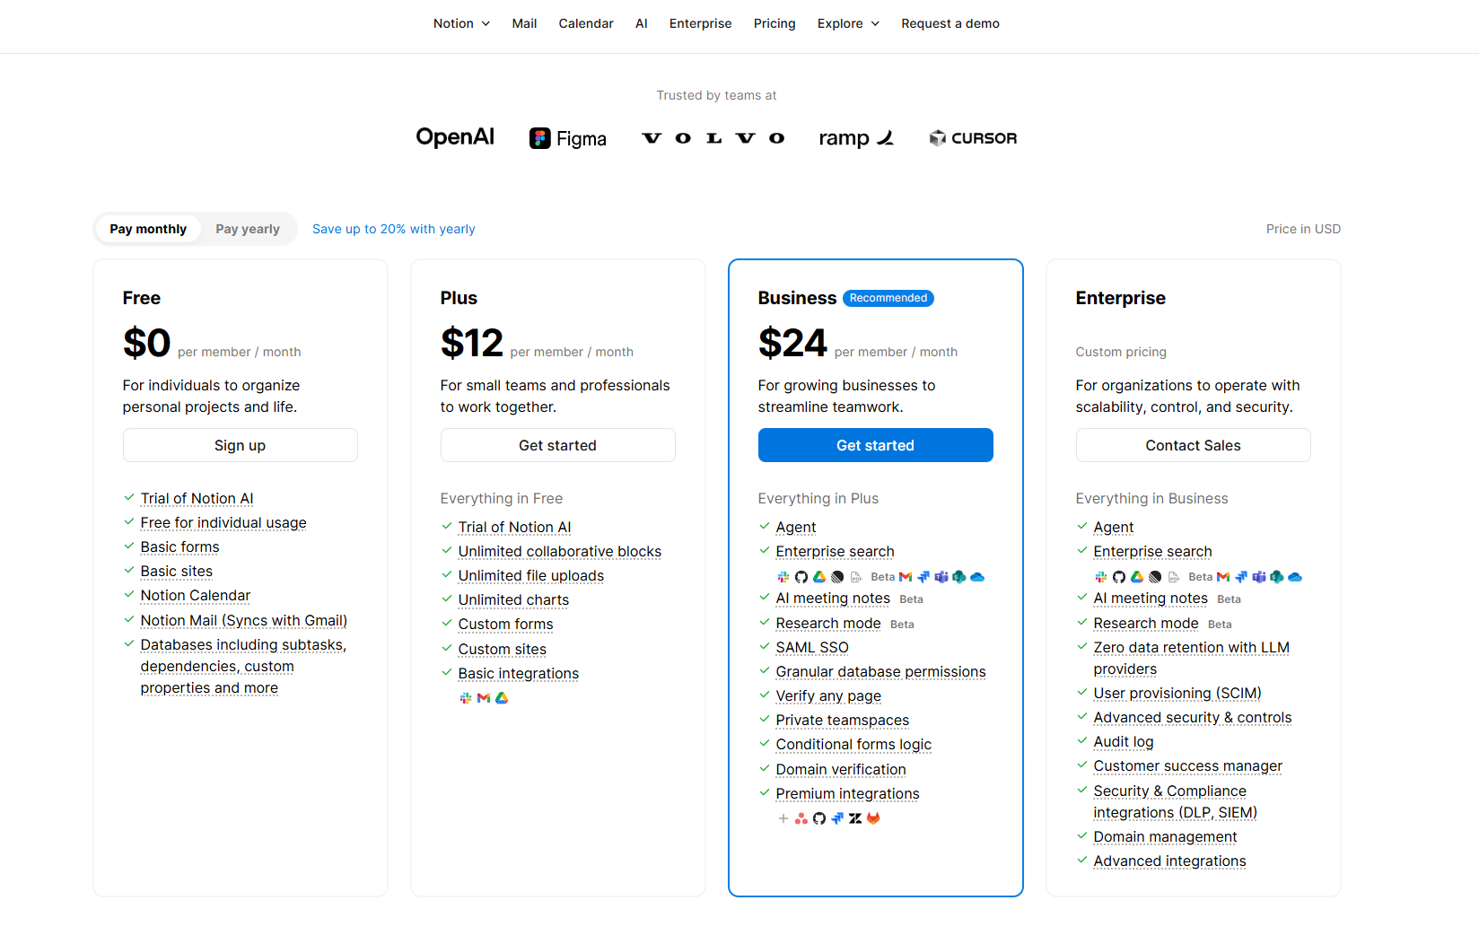1479x944 pixels.
Task: Click Private teamspaces in Business plan
Action: coord(843,720)
